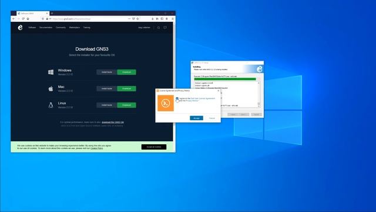Screen dimensions: 376x212
Task: Click Cancel in GNS3 setup window
Action: [256, 114]
